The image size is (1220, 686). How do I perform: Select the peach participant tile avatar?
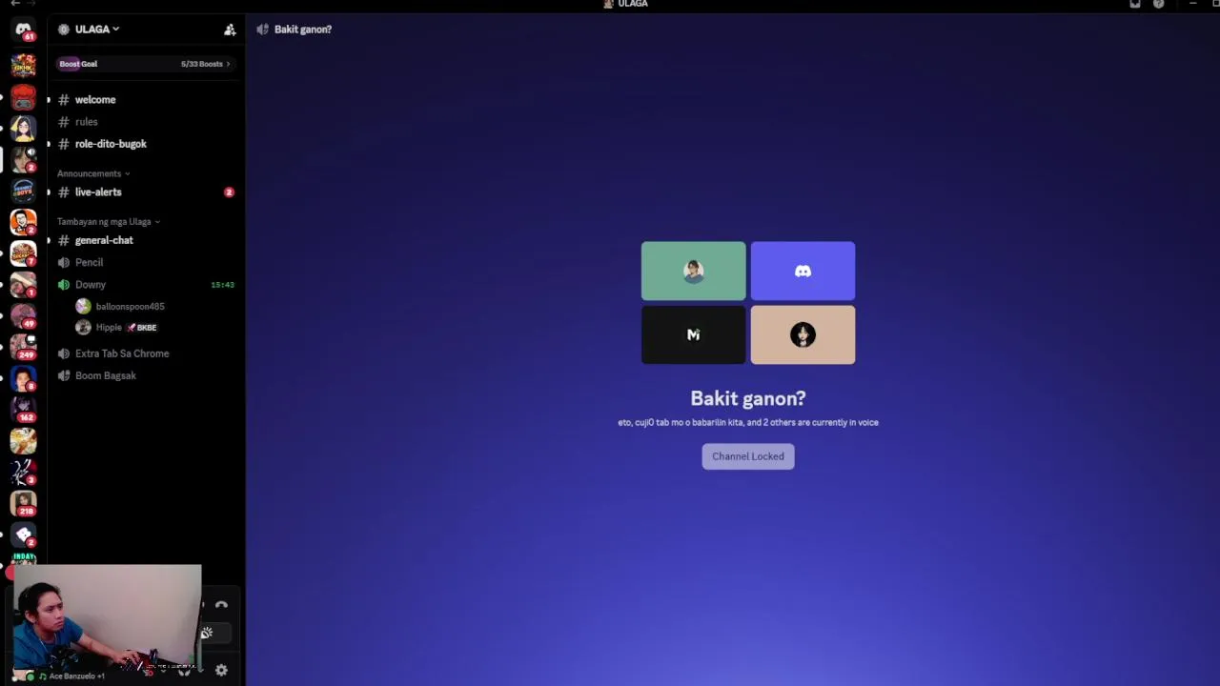pyautogui.click(x=803, y=334)
